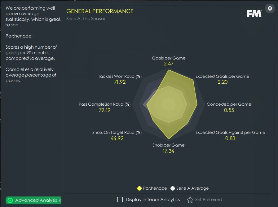Select the Expected Goals per Game label
Screen dimensions: 278x207
pos(222,76)
